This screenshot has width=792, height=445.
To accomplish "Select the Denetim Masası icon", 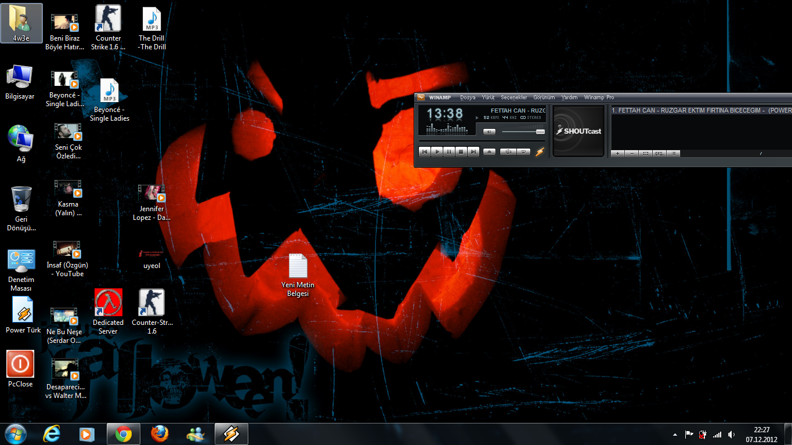I will point(21,270).
